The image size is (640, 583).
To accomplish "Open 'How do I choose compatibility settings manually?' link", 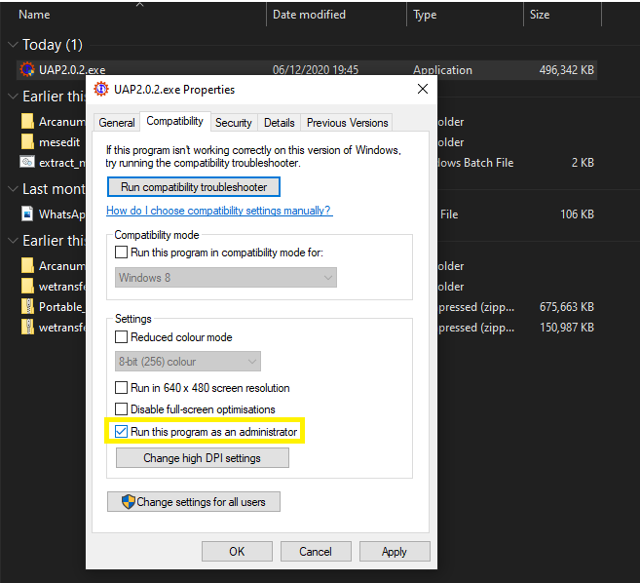I will (x=218, y=211).
